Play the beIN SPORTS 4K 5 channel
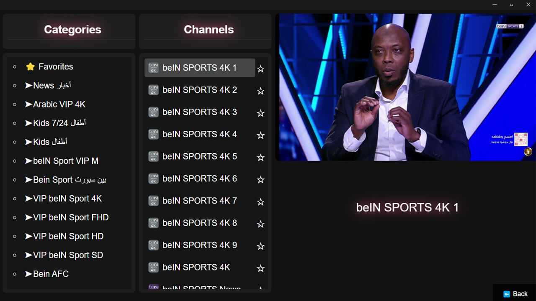 tap(200, 156)
